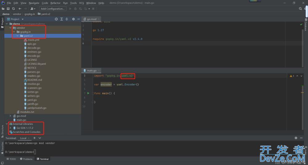Image resolution: width=308 pixels, height=165 pixels.
Task: Click the locate target icon in Project panel
Action: pos(56,19)
